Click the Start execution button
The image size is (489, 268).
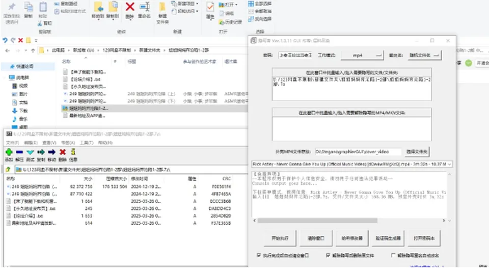(280, 238)
